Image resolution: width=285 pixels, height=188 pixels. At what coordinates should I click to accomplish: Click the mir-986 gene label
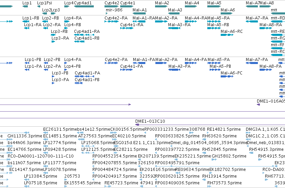[x=114, y=10]
